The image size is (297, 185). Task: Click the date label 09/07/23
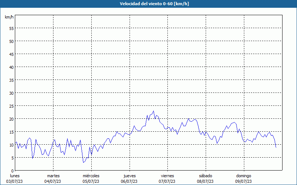pos(244,181)
